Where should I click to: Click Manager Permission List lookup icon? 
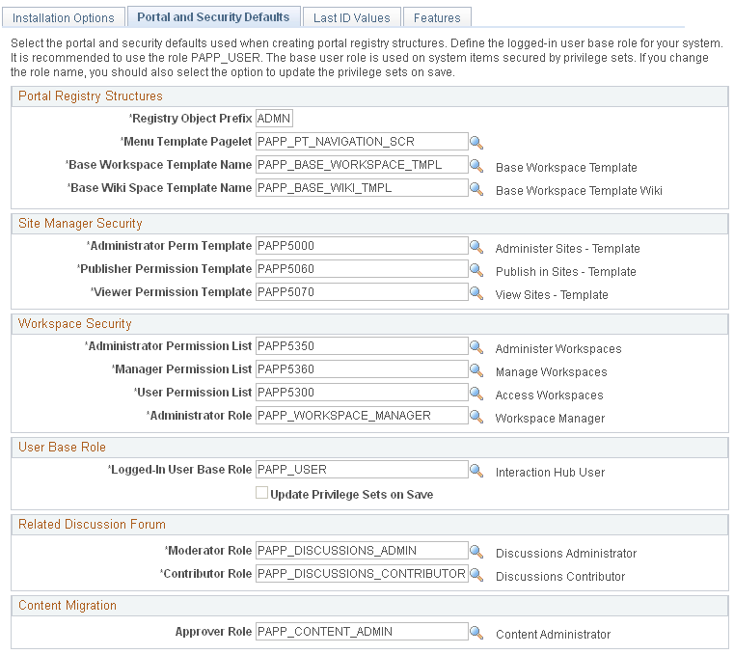click(x=476, y=369)
